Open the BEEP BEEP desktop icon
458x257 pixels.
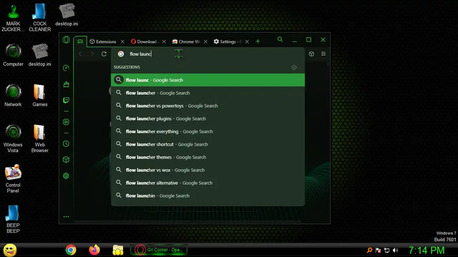(13, 219)
